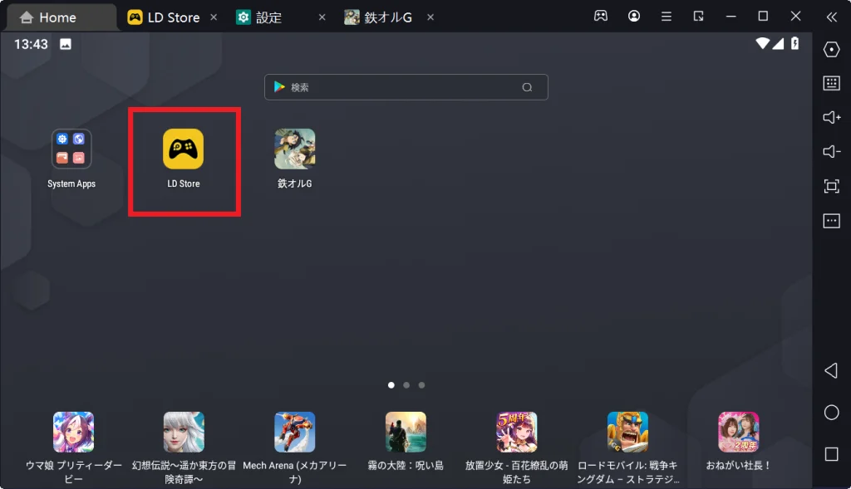Image resolution: width=851 pixels, height=489 pixels.
Task: Click the volume down icon in sidebar
Action: 831,151
